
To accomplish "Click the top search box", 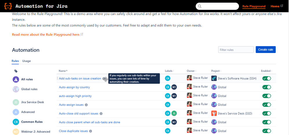I will coord(217,6).
